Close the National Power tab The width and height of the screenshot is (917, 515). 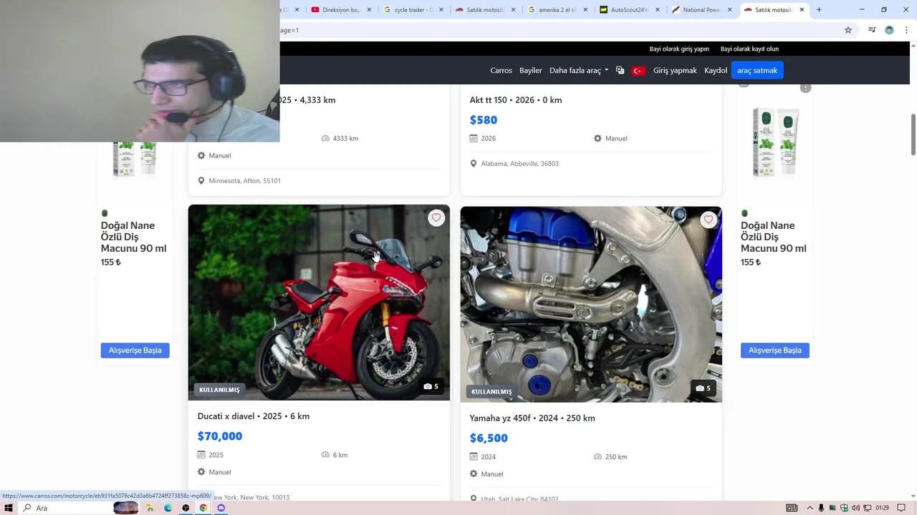[x=730, y=10]
